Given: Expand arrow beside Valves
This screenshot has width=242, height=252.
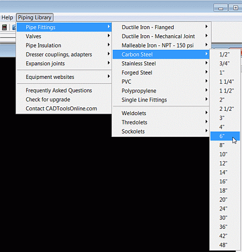Looking at the screenshot, I should coord(109,36).
